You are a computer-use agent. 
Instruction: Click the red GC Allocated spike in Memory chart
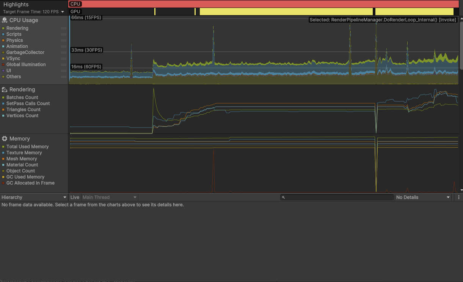click(x=213, y=170)
